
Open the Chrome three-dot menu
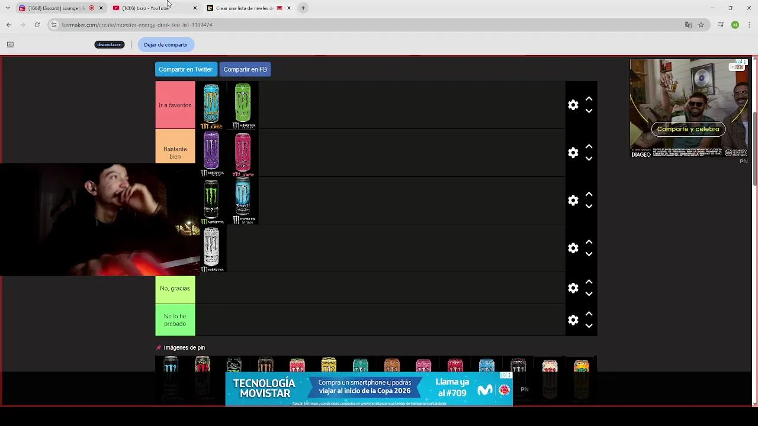point(749,25)
